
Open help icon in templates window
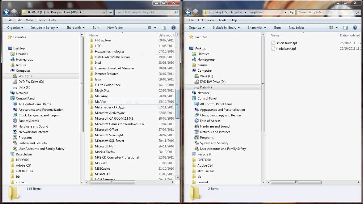[355, 27]
